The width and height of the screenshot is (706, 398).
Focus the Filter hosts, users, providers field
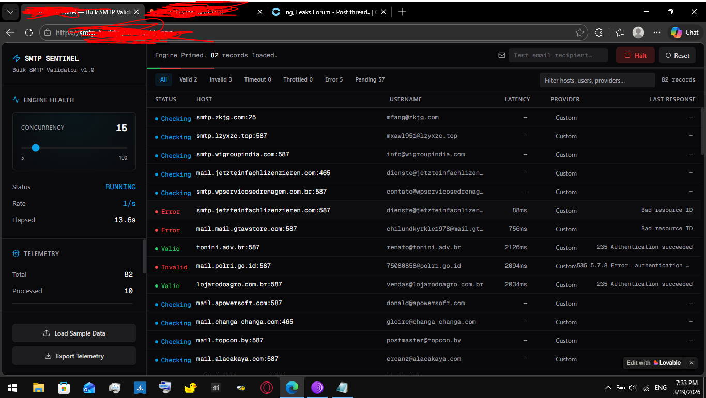click(597, 80)
